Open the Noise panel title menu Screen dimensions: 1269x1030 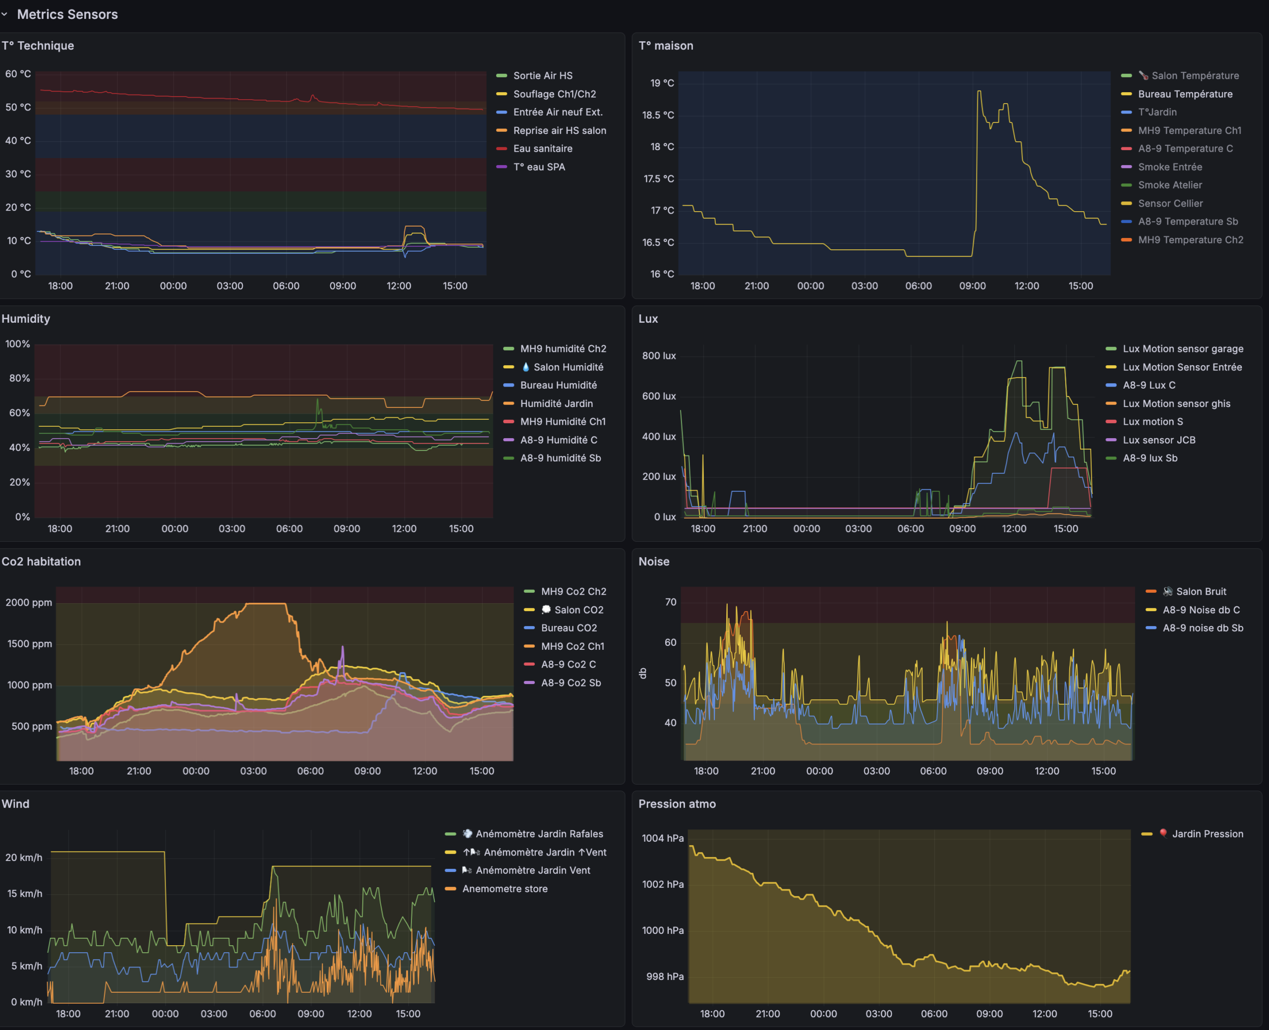654,561
